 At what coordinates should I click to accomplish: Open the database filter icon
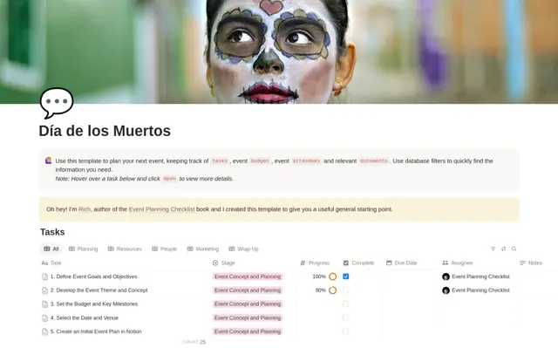pyautogui.click(x=493, y=249)
